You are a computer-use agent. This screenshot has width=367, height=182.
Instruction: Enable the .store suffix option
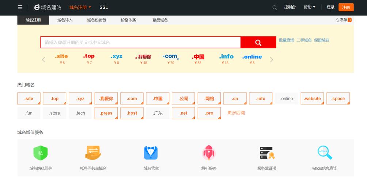54,113
